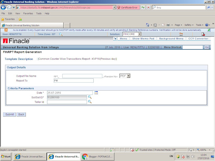Click the Time Zone magnifier icon

(x=61, y=34)
